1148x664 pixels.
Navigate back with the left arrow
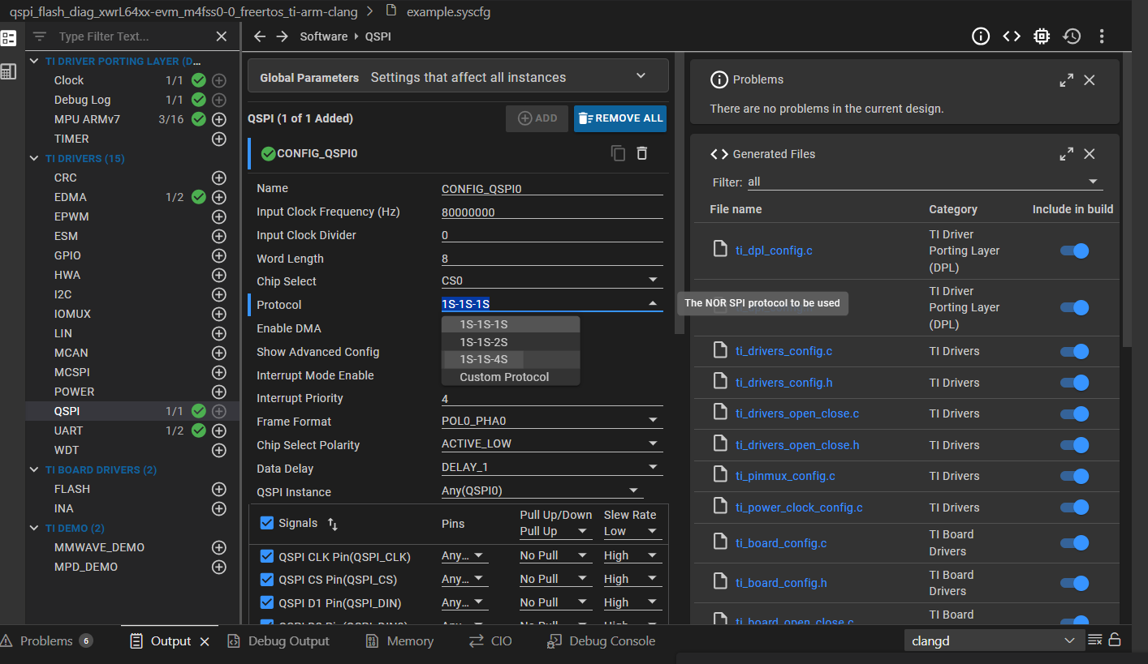(260, 36)
